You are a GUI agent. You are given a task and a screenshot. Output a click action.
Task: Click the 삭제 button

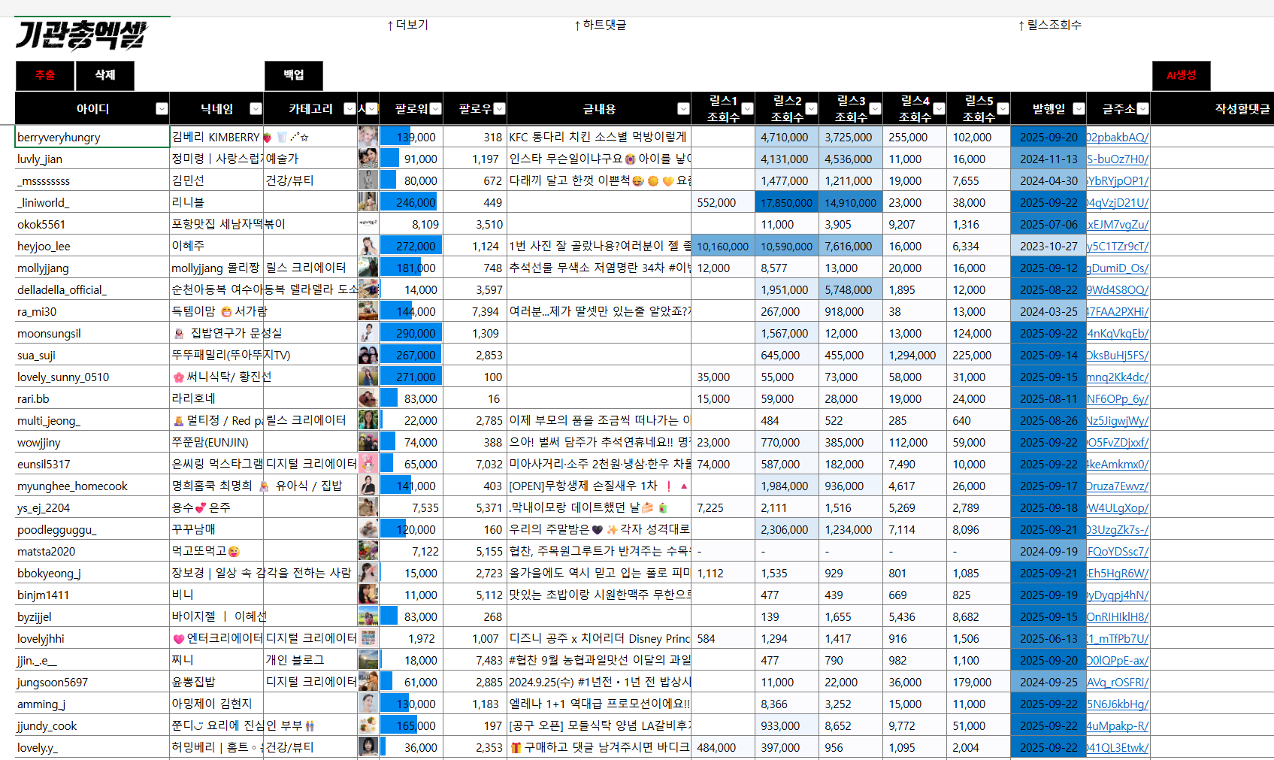105,75
